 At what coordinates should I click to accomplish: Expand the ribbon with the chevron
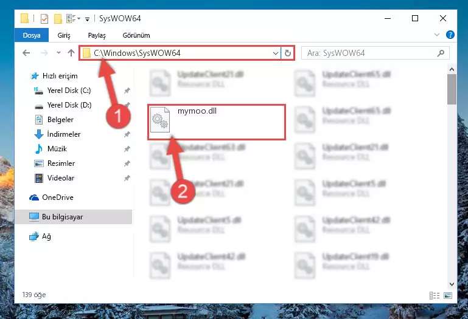437,35
